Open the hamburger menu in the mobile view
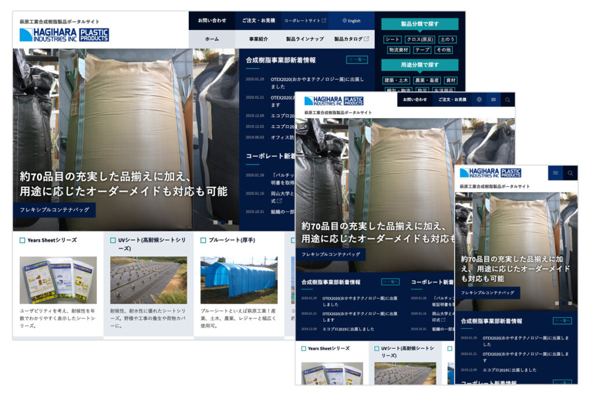The height and width of the screenshot is (396, 593). [555, 173]
